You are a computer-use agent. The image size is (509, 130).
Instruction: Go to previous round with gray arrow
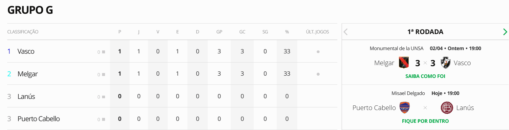[346, 32]
